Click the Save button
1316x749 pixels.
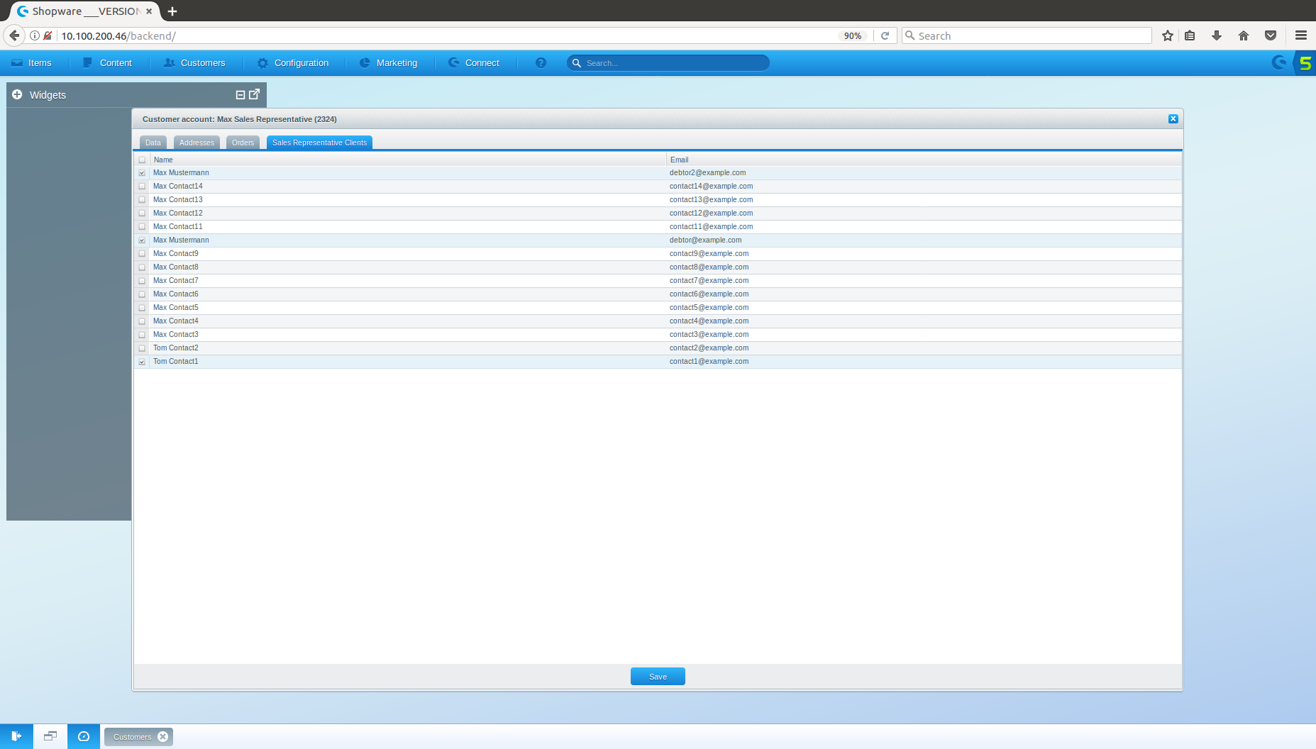[x=658, y=677]
